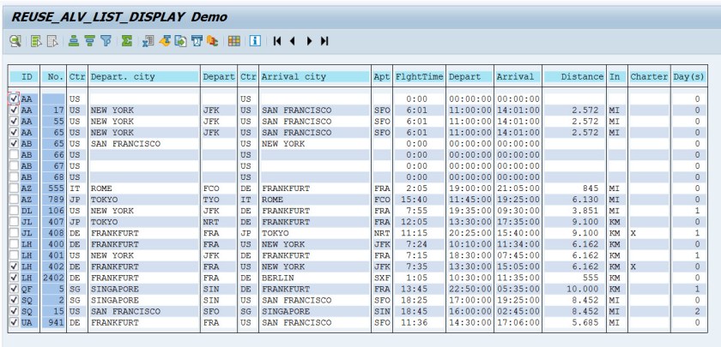Calculate total with the Sigma icon
The height and width of the screenshot is (347, 721).
127,41
